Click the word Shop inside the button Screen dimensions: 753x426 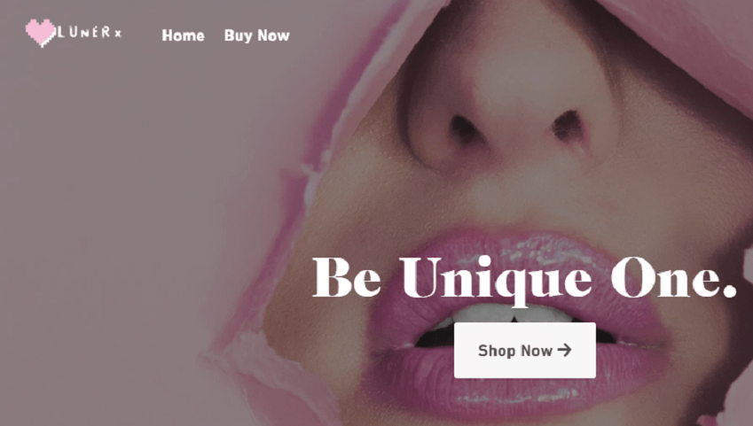(x=496, y=351)
